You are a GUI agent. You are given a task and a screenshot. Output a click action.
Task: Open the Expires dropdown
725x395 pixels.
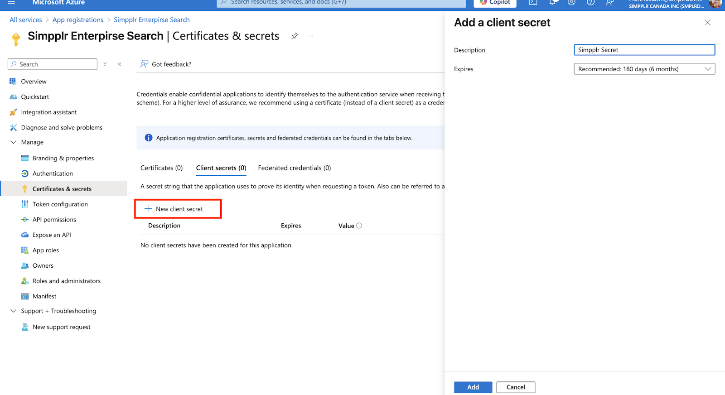tap(644, 69)
